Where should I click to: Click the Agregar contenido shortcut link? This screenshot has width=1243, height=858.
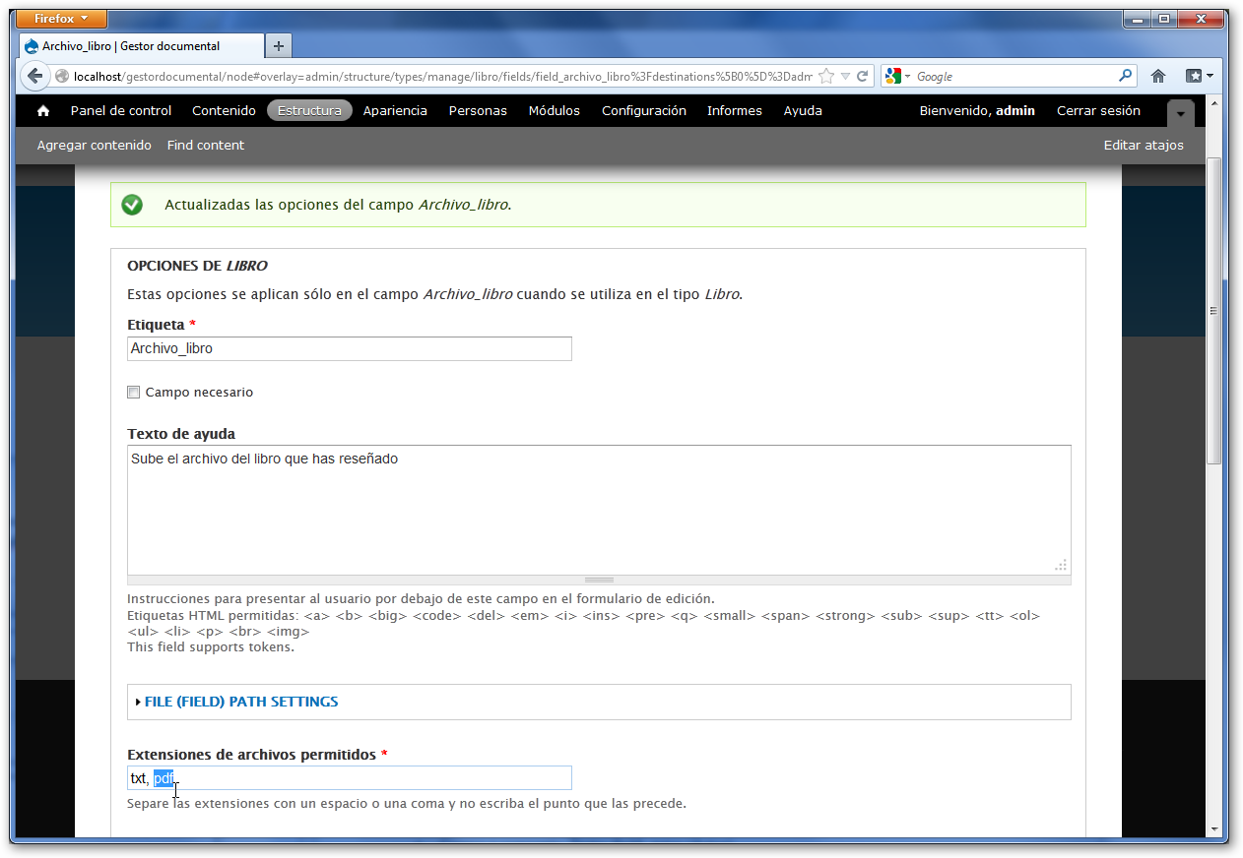[x=94, y=146]
